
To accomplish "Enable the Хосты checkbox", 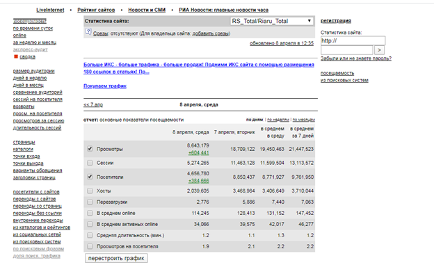I will click(90, 191).
